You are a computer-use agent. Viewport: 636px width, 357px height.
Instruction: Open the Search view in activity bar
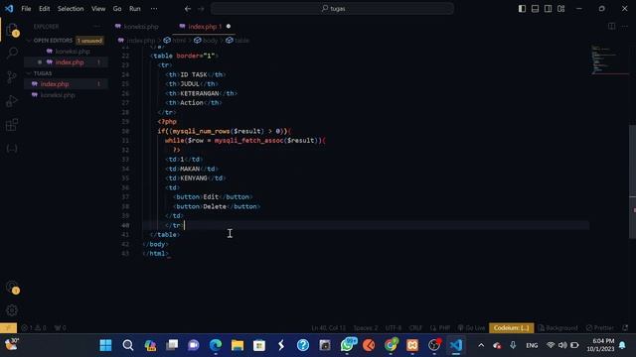click(12, 53)
